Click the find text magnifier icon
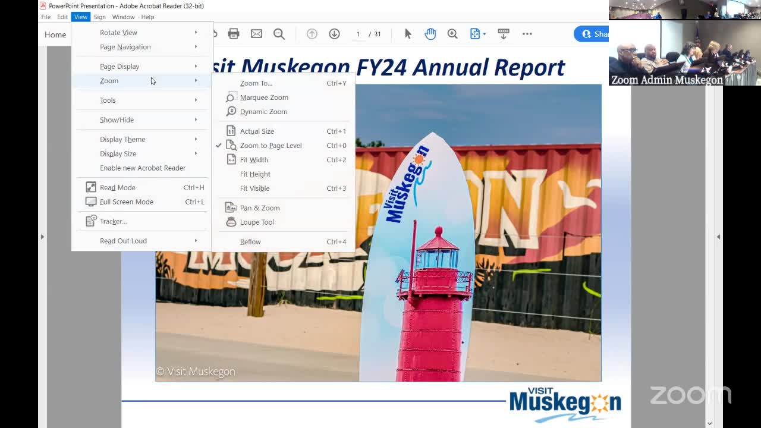This screenshot has height=428, width=761. (x=279, y=34)
